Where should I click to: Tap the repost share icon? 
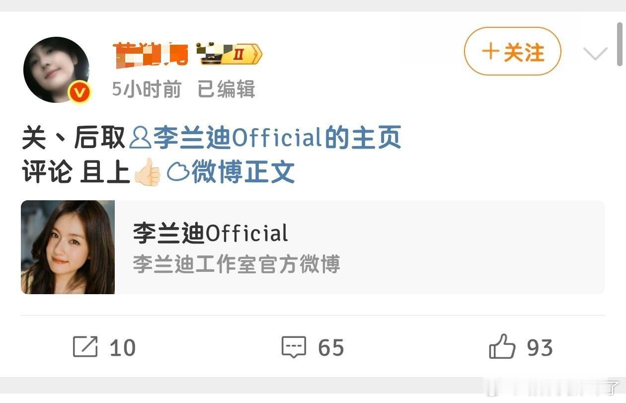pyautogui.click(x=85, y=347)
